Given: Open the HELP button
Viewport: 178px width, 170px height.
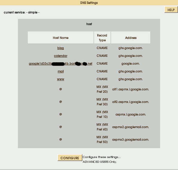Looking at the screenshot, I should pyautogui.click(x=171, y=10).
